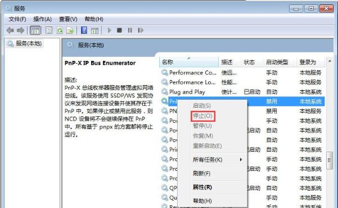Click the green refresh toolbar icon
Image resolution: width=338 pixels, height=208 pixels.
(x=60, y=30)
